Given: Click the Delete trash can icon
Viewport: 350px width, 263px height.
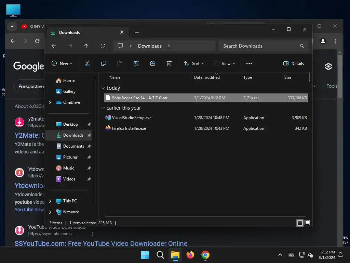Looking at the screenshot, I should (x=169, y=63).
